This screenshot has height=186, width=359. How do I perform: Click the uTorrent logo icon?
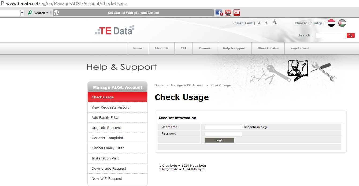coord(56,13)
